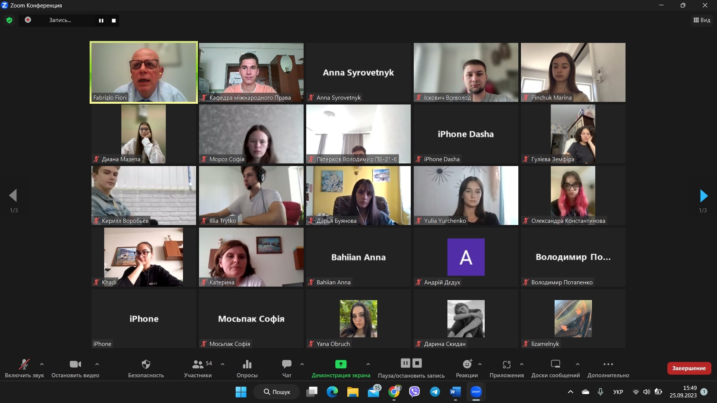Expand whiteboards options arrow
The image size is (717, 403).
coord(578,364)
